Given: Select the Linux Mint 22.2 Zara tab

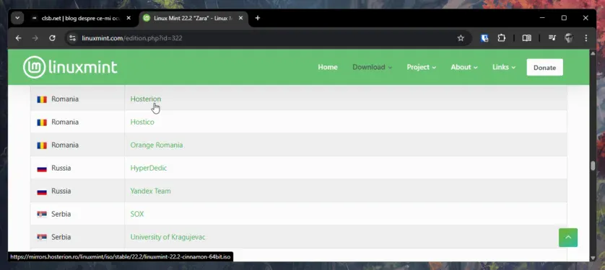Looking at the screenshot, I should coord(193,18).
